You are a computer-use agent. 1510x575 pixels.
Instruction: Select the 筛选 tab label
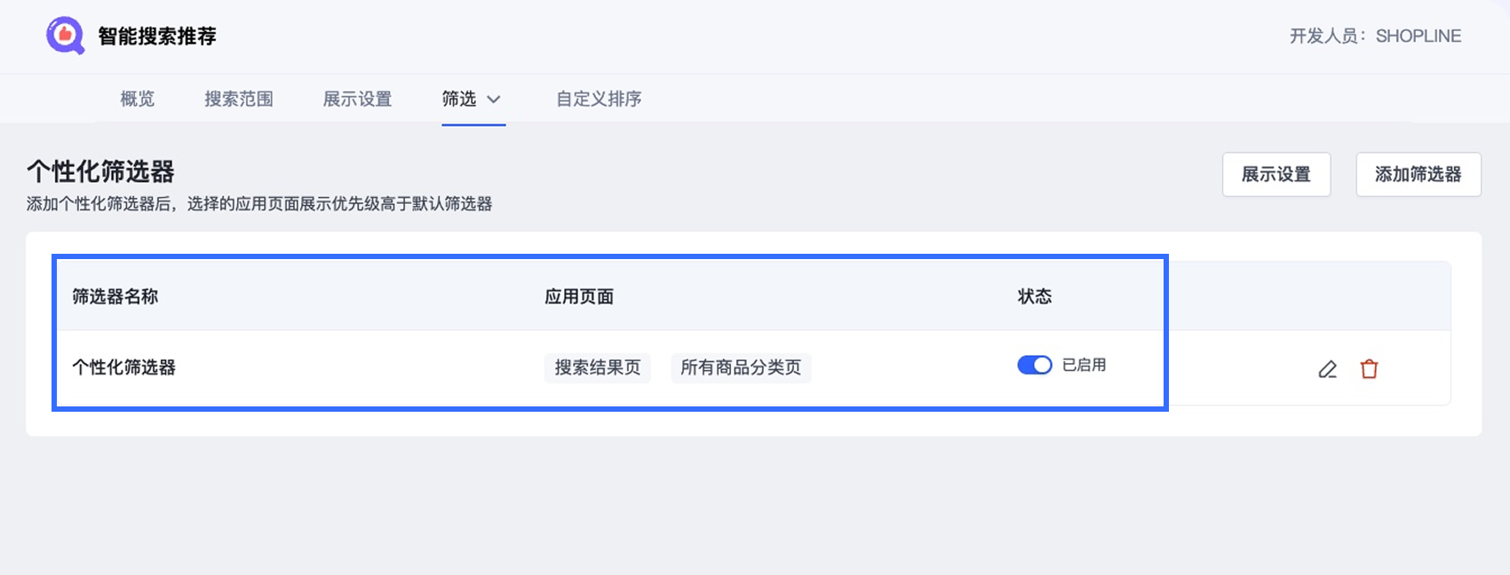point(459,99)
